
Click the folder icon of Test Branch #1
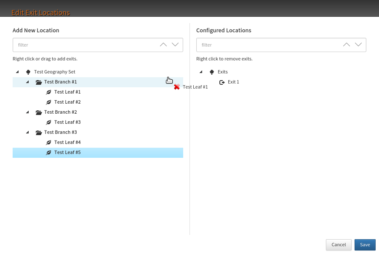(39, 82)
